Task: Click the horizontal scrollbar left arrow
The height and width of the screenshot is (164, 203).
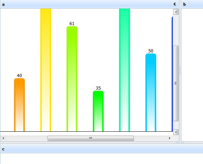Action: pos(3,138)
